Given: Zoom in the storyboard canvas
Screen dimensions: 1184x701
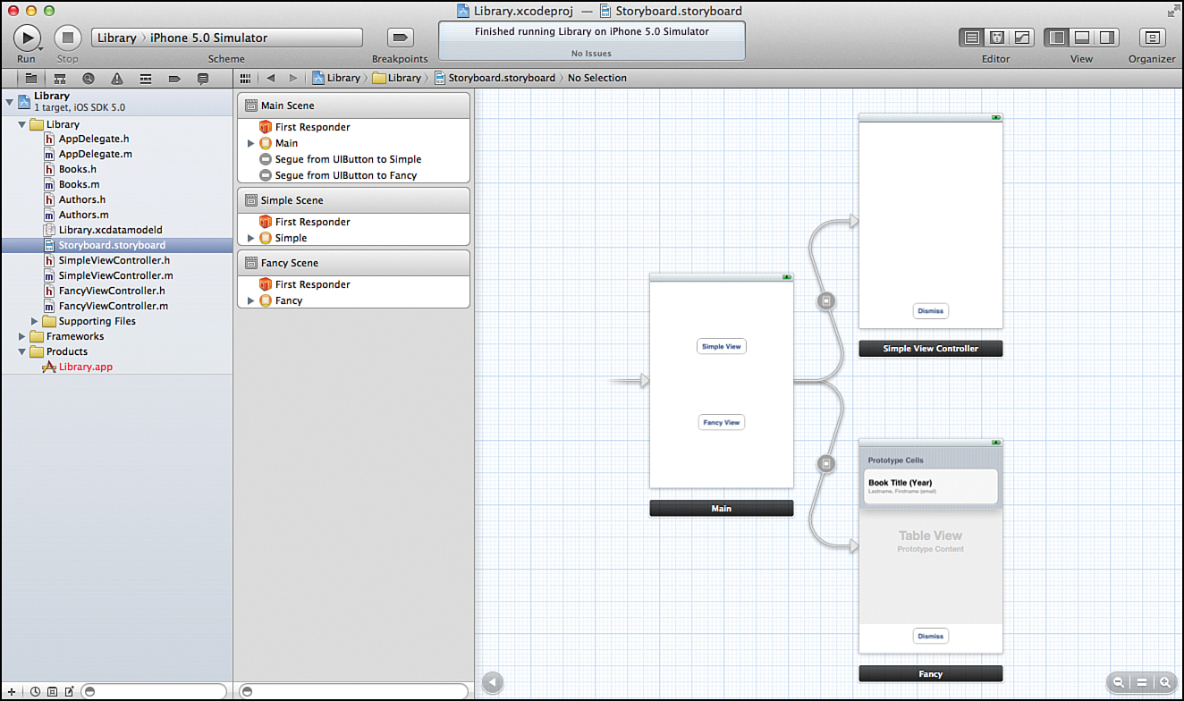Looking at the screenshot, I should coord(1163,682).
